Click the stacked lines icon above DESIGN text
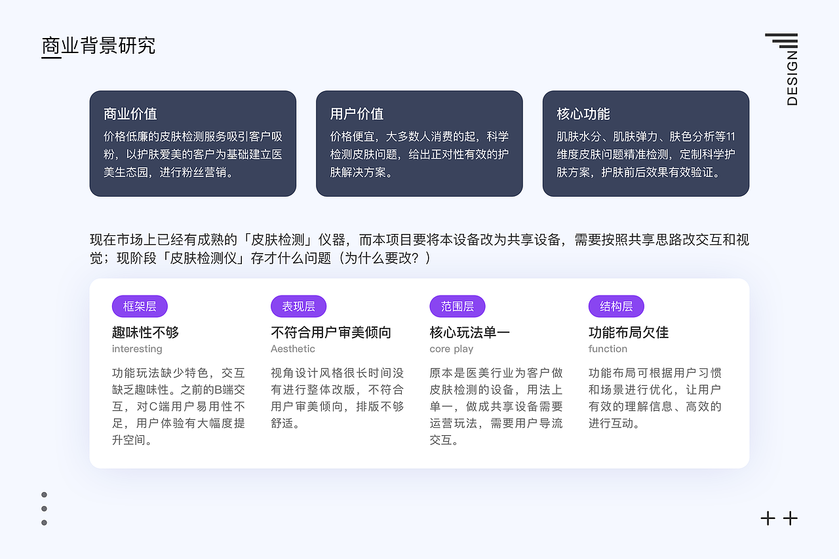Image resolution: width=839 pixels, height=559 pixels. (782, 39)
